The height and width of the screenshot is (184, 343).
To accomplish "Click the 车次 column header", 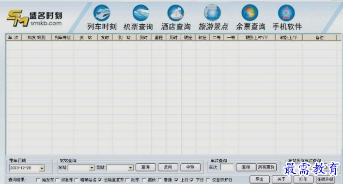I will (x=14, y=38).
